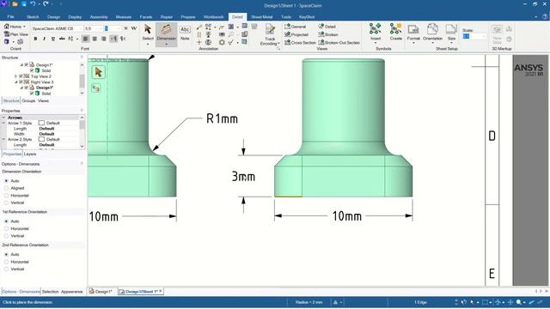Add a Detail view
550x309 pixels.
(x=327, y=27)
